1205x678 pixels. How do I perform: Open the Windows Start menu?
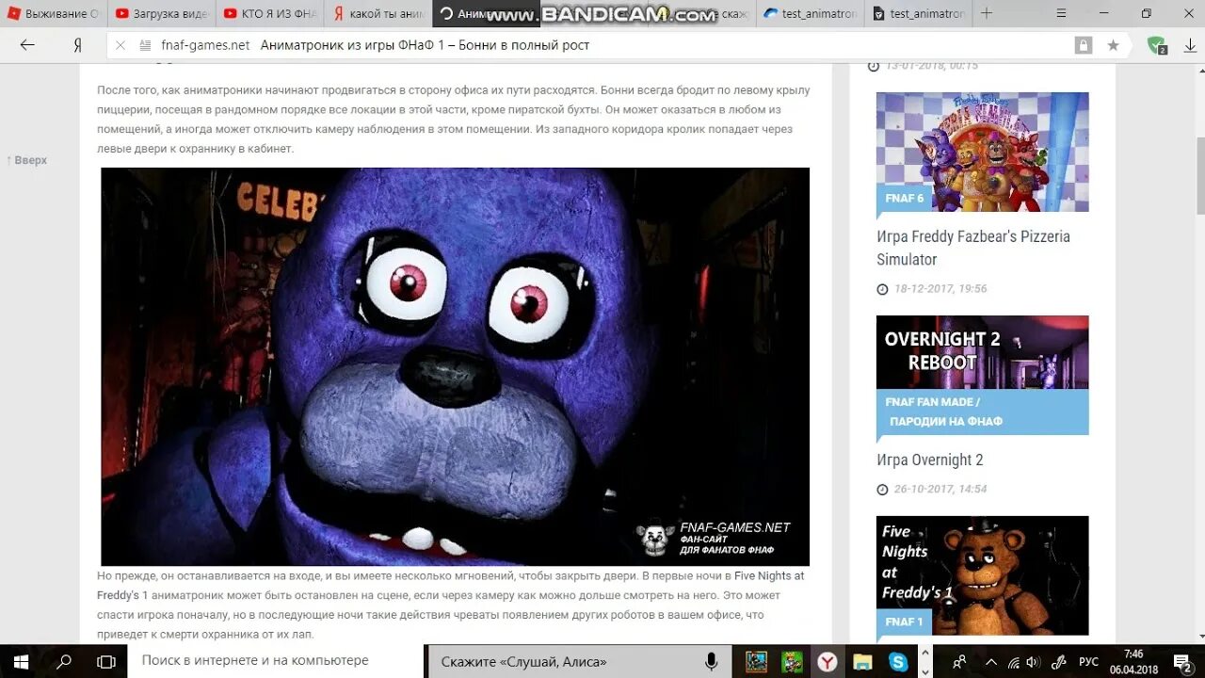click(21, 662)
